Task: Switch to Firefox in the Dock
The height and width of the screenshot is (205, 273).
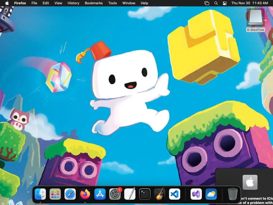Action: pos(85,194)
